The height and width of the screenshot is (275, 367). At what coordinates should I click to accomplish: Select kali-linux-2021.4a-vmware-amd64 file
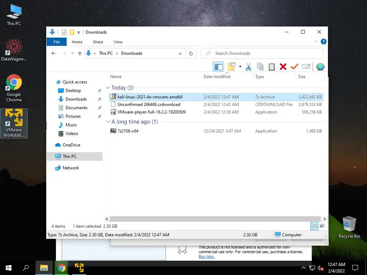[216, 97]
